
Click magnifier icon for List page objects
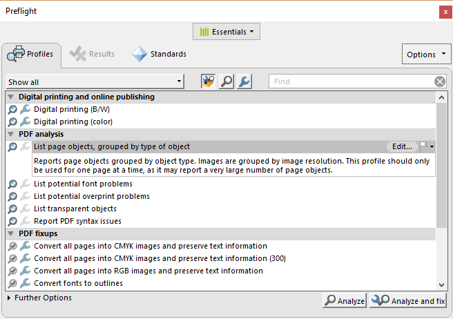point(12,147)
